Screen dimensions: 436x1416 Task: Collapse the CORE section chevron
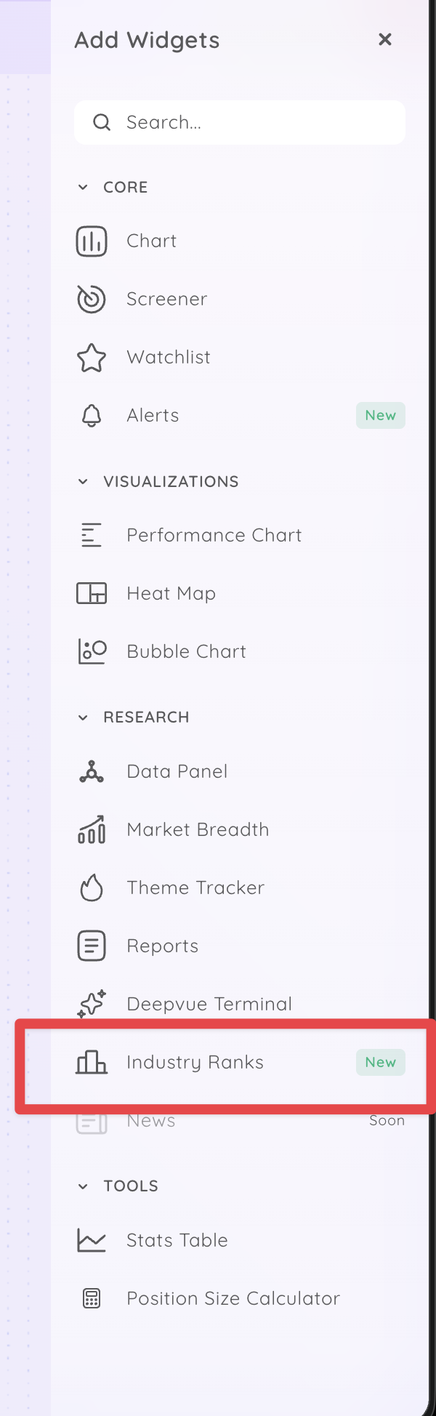coord(83,188)
